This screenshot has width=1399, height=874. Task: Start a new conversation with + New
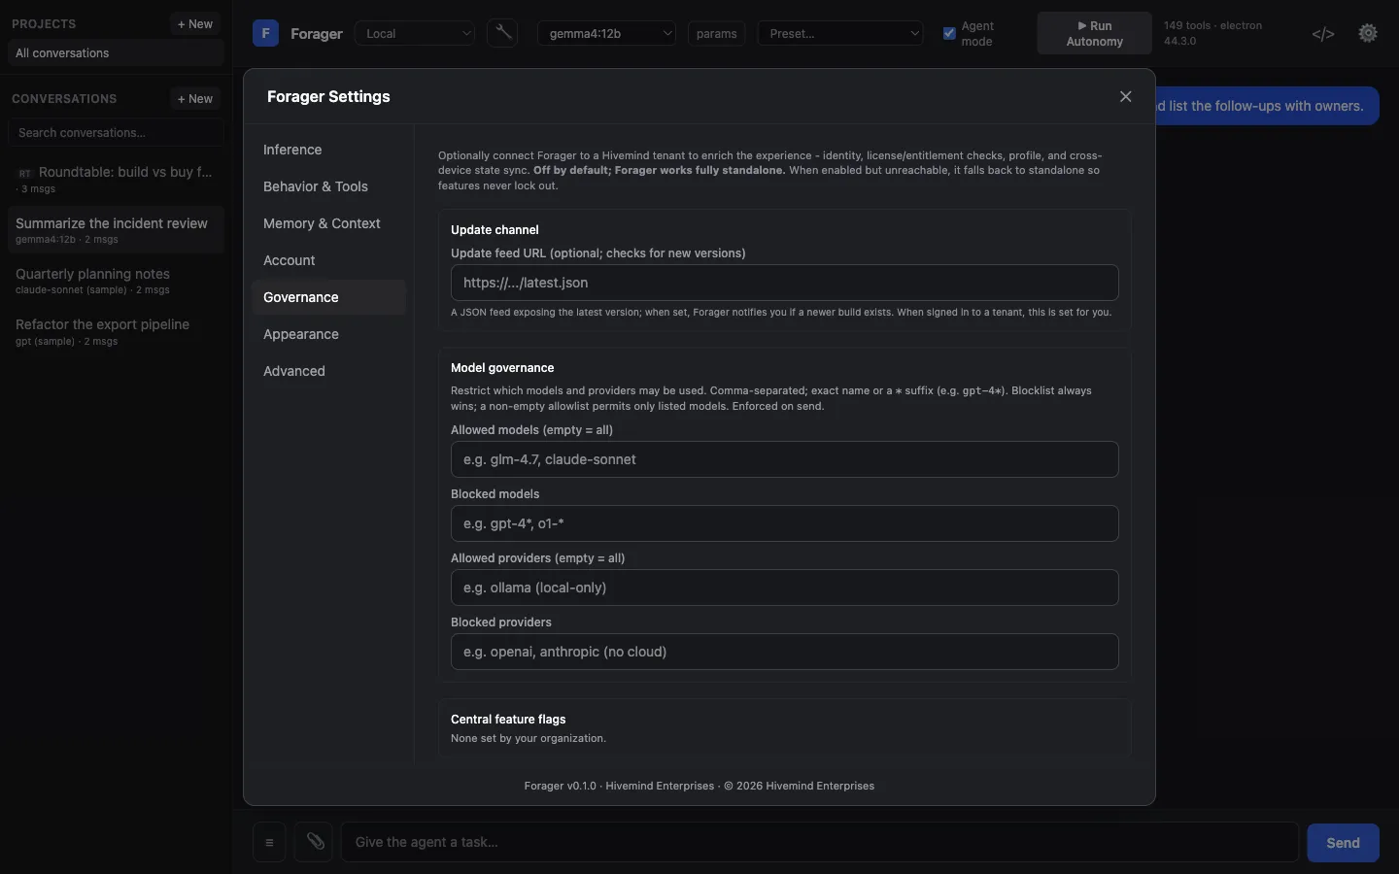pos(195,98)
